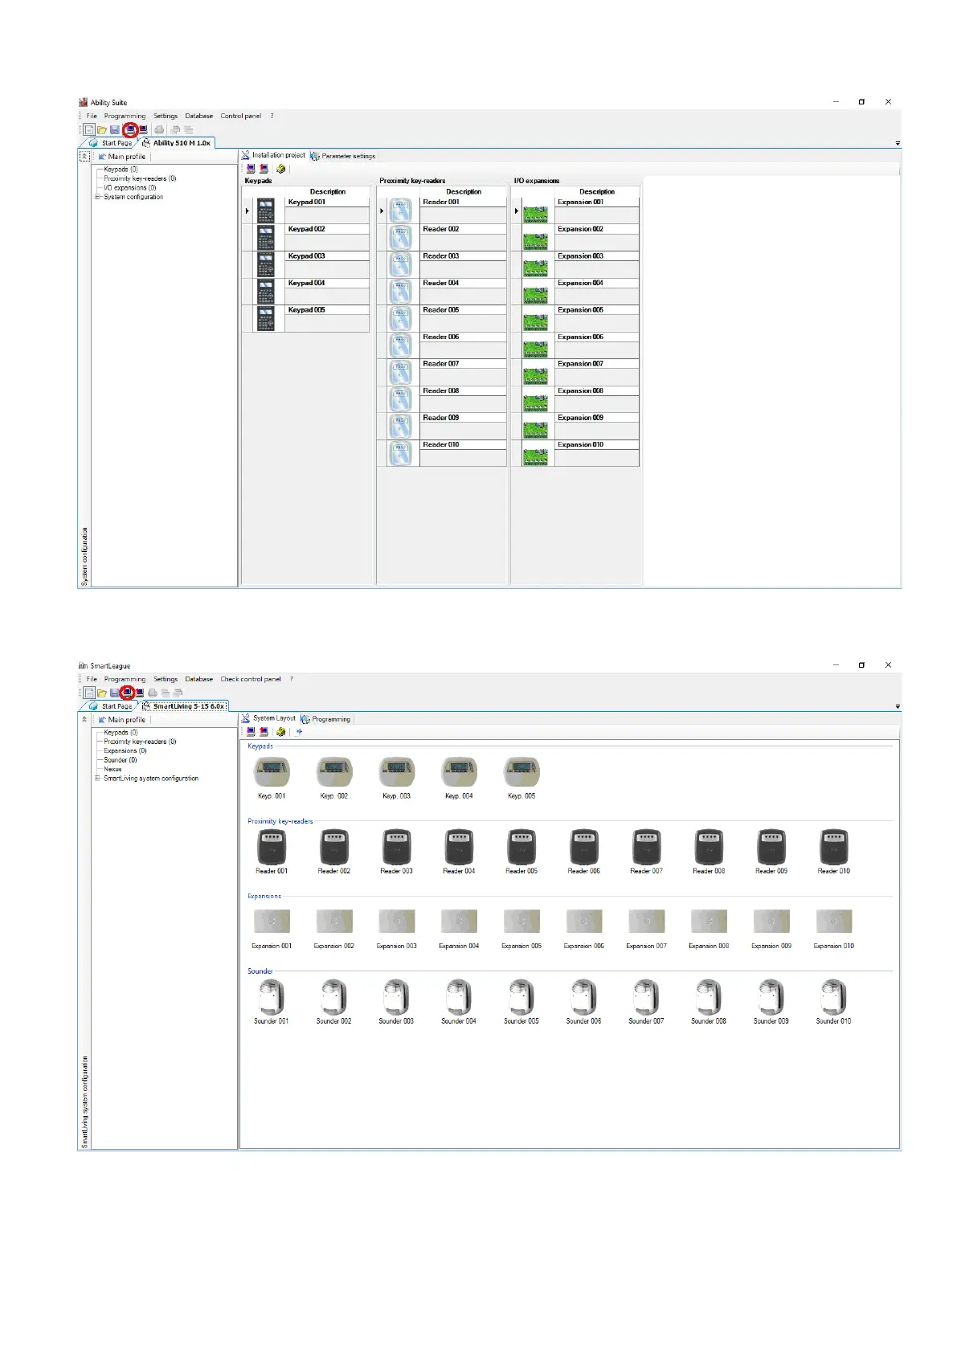Switch to the Programming tab beside System Layout
The width and height of the screenshot is (957, 1353).
pos(325,719)
